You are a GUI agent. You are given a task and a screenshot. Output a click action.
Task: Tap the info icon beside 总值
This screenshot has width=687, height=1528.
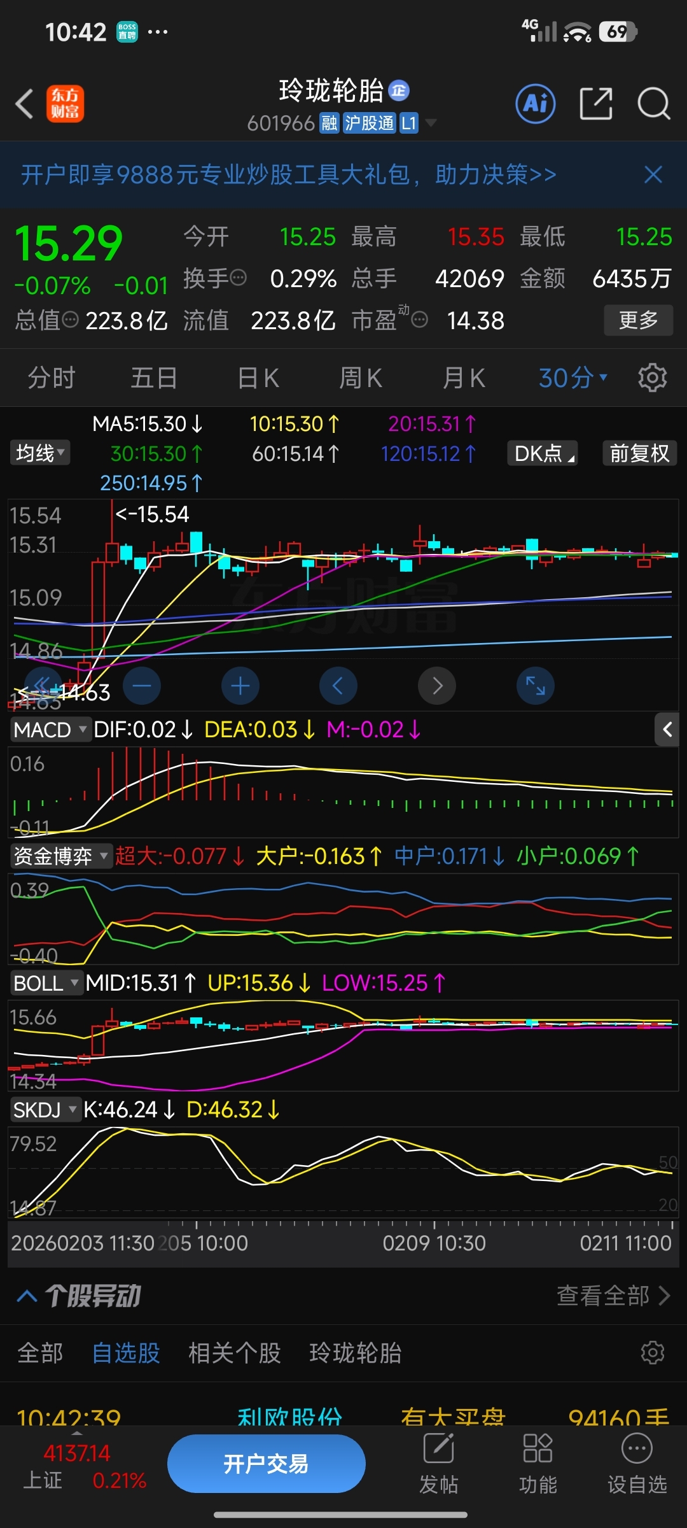click(70, 320)
